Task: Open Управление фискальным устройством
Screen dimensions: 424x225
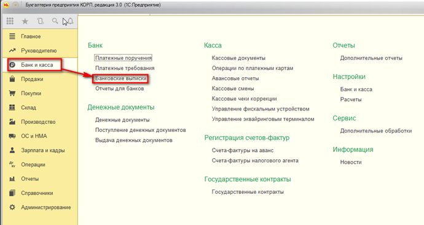Action: (261, 109)
